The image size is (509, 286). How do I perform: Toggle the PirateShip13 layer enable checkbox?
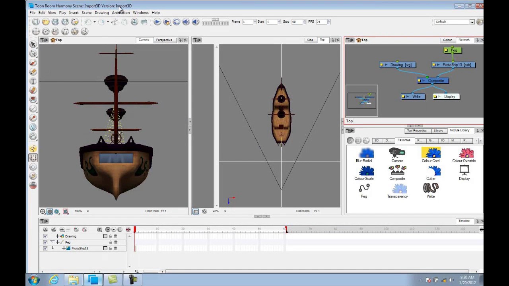click(x=45, y=248)
